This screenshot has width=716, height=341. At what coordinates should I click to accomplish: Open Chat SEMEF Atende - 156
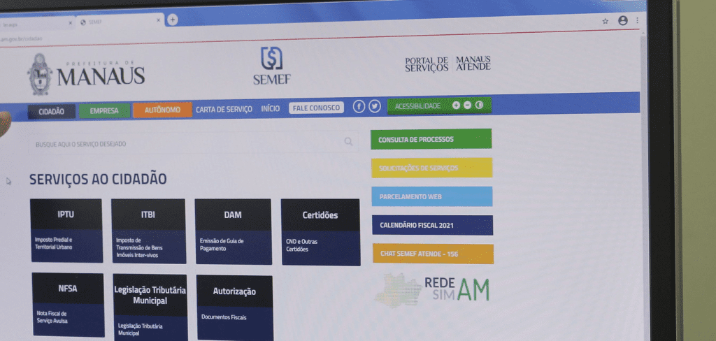(x=433, y=254)
